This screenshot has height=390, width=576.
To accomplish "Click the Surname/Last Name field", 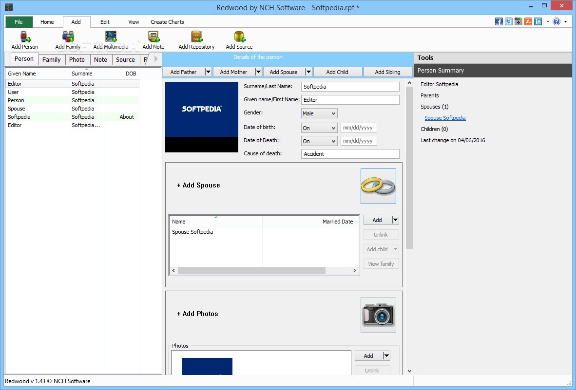I will click(350, 87).
